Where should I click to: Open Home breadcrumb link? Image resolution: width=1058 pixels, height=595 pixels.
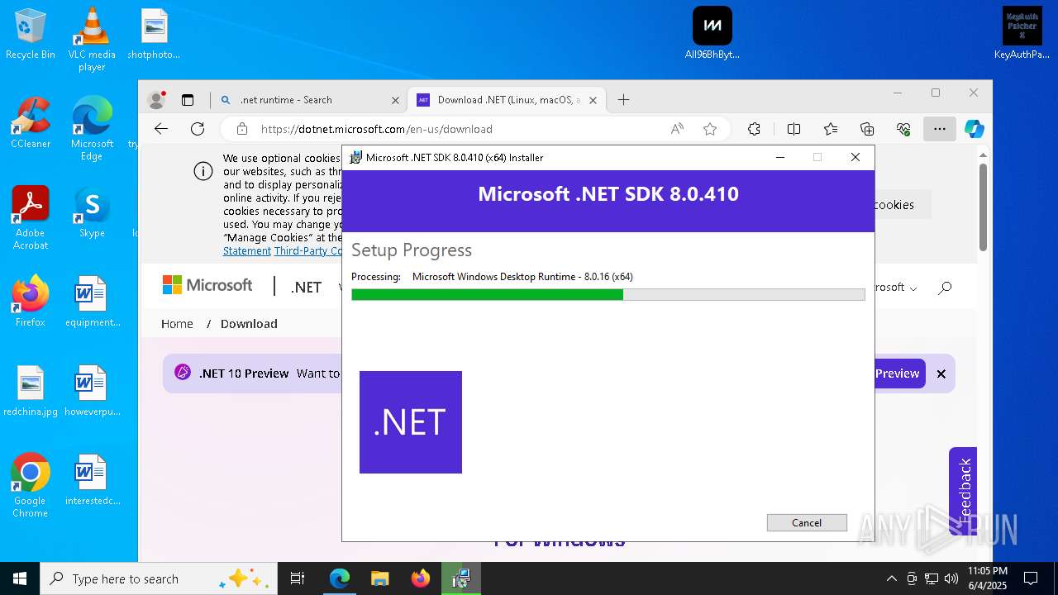[x=177, y=324]
